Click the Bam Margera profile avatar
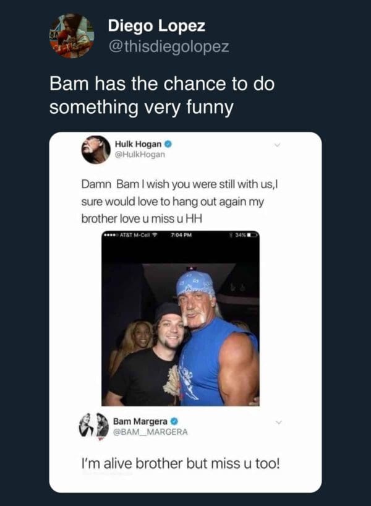Viewport: 371px width, 506px height. 93,426
